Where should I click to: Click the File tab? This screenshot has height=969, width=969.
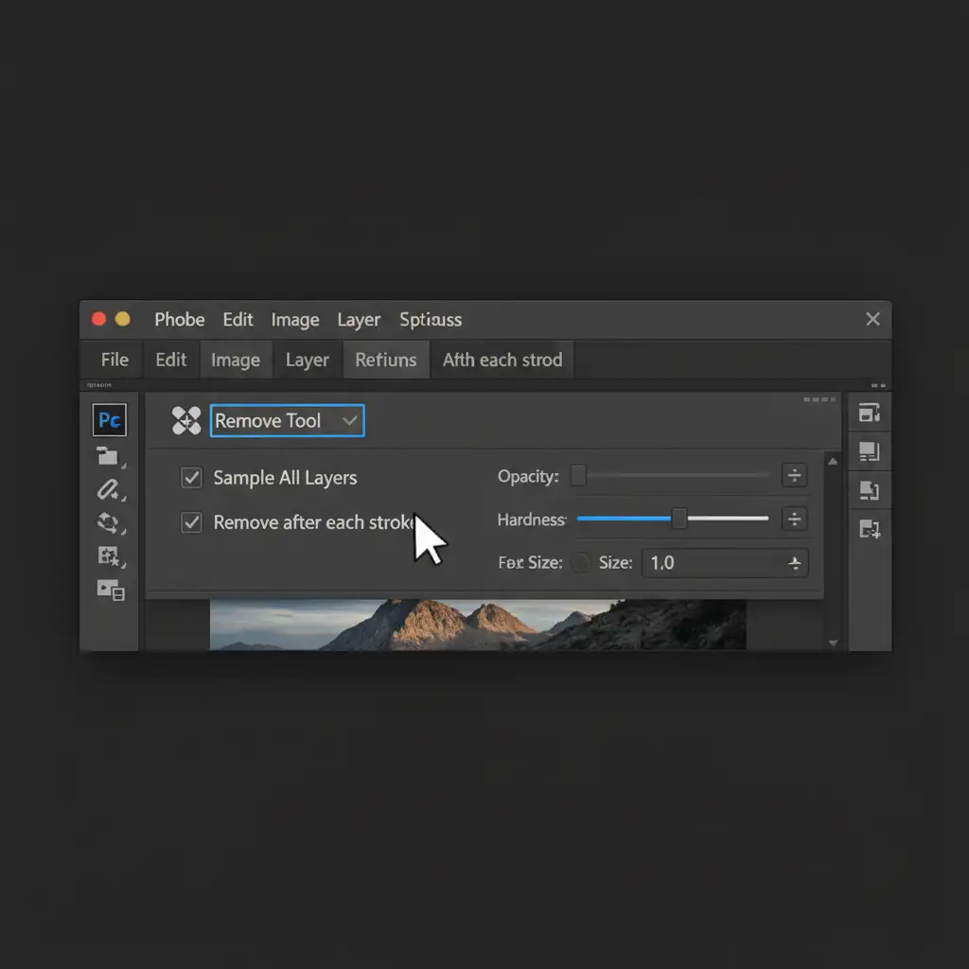[x=115, y=361]
